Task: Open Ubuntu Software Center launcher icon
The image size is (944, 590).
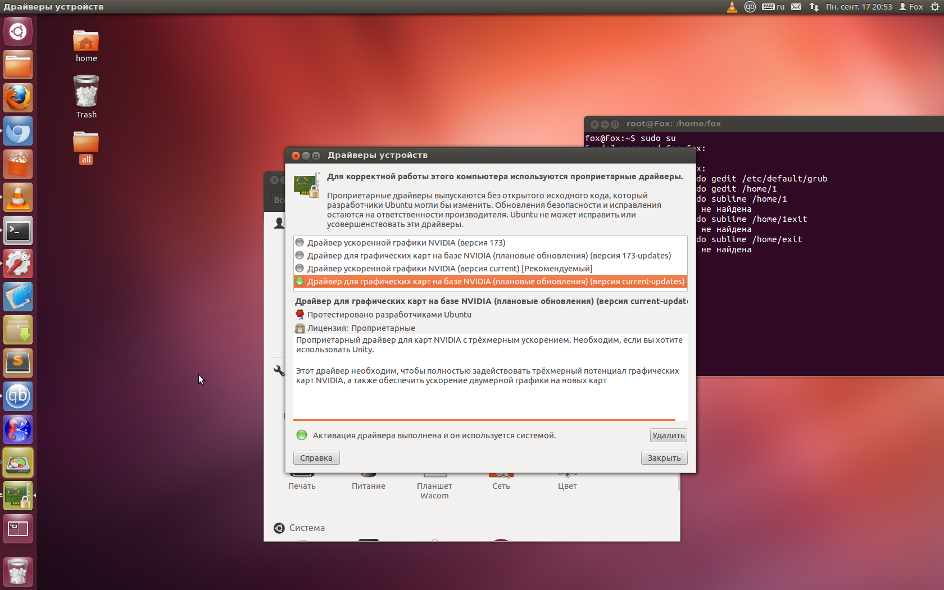Action: (18, 164)
